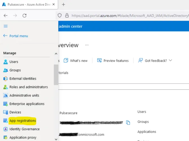Click the Got feedback person icon
This screenshot has height=141, width=189.
[x=140, y=60]
